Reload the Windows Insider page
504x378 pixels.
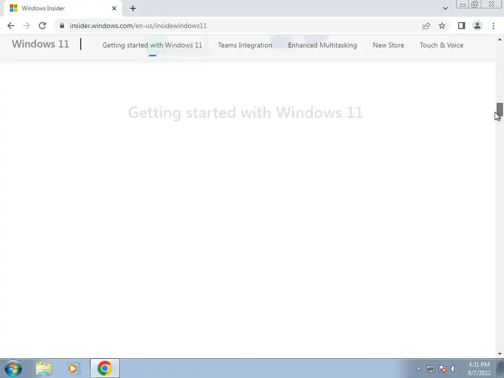click(x=42, y=26)
